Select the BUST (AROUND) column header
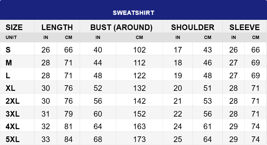The width and height of the screenshot is (267, 145). coord(121,27)
